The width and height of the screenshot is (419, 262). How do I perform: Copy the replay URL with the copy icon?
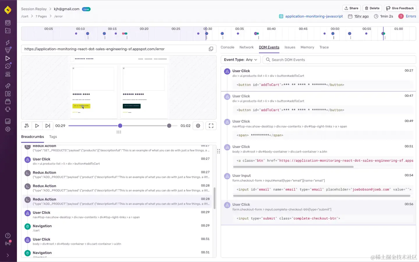click(211, 49)
